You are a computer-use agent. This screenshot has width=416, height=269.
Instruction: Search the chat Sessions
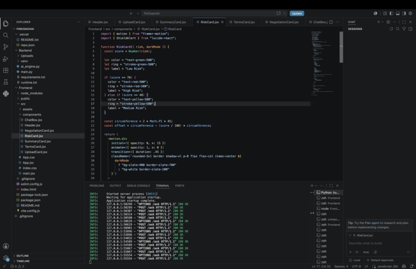click(x=397, y=29)
